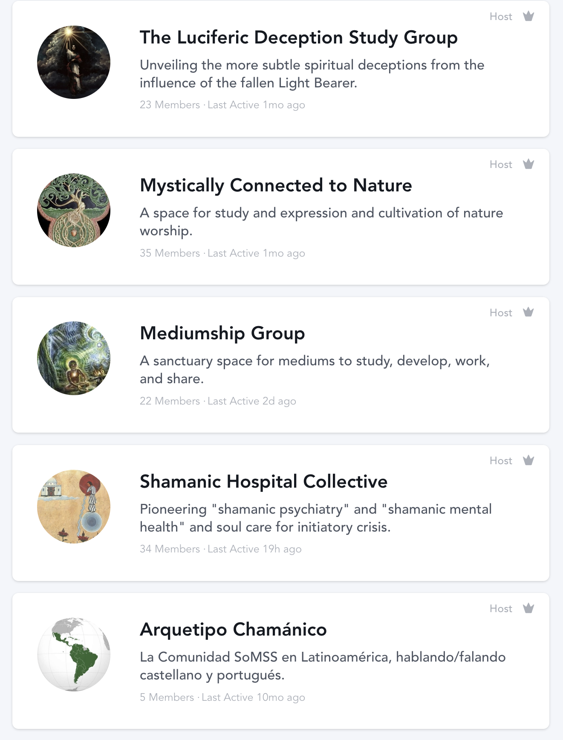Open the tree-of-life avatar for Nature group

point(74,210)
